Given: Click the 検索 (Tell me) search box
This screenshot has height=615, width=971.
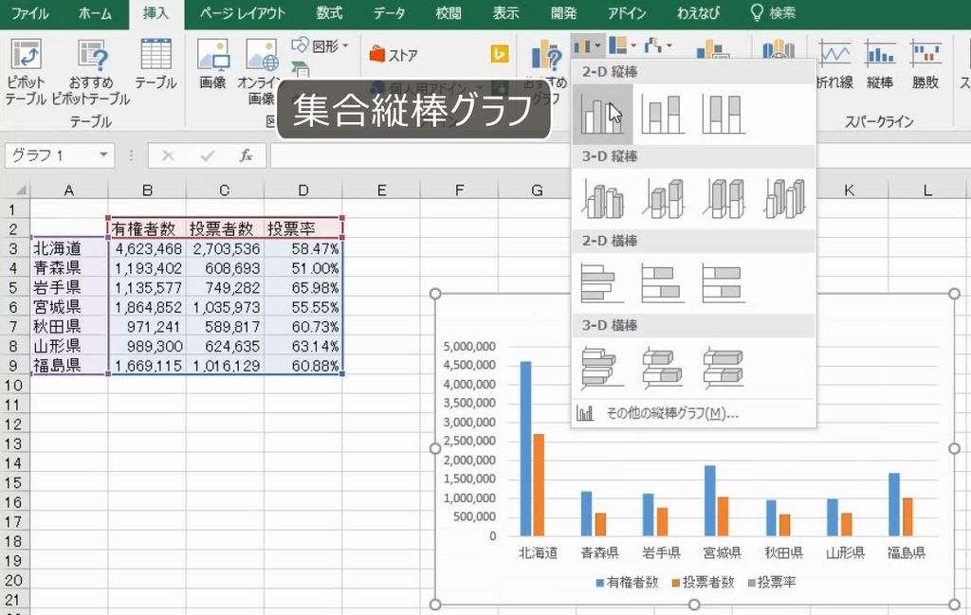Looking at the screenshot, I should pos(773,13).
